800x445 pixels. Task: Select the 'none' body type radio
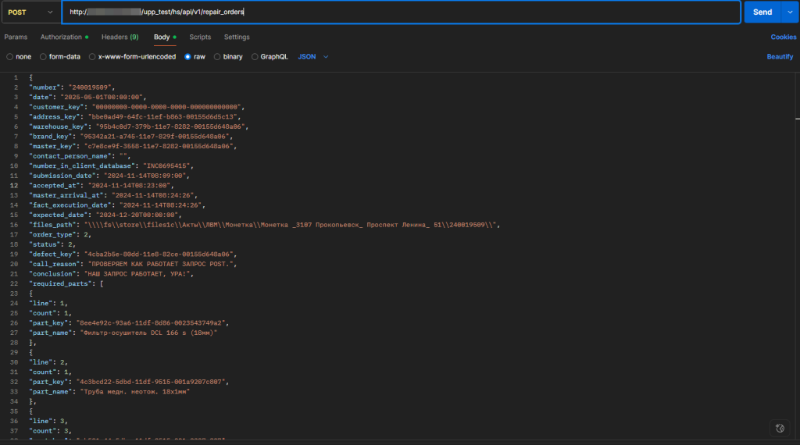(9, 57)
